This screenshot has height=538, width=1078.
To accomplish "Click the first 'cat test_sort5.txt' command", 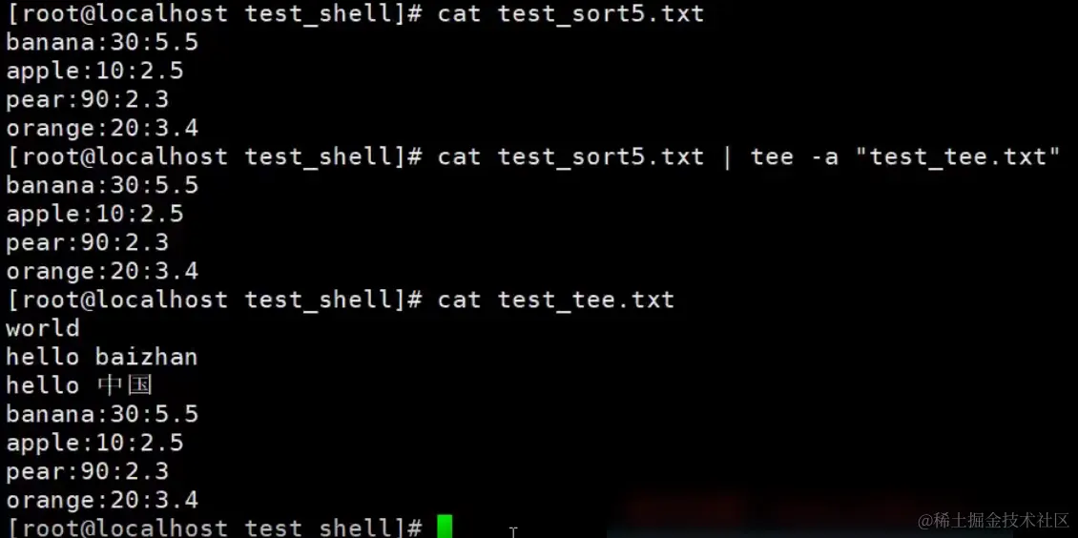I will click(x=570, y=13).
